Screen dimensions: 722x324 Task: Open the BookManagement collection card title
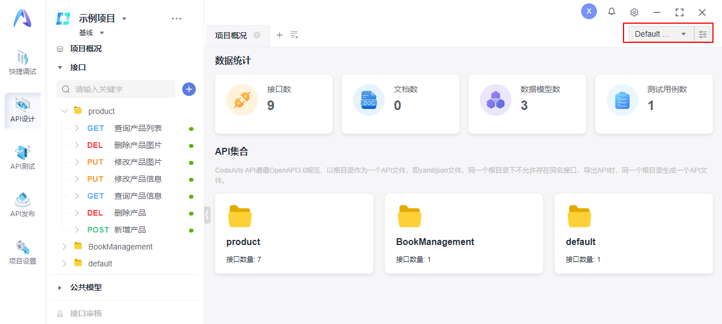coord(435,242)
